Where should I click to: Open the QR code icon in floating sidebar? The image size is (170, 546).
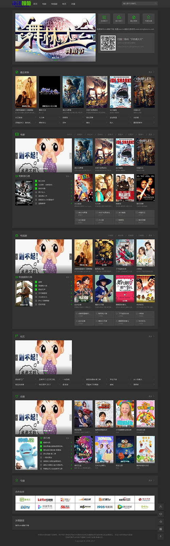pos(161,529)
